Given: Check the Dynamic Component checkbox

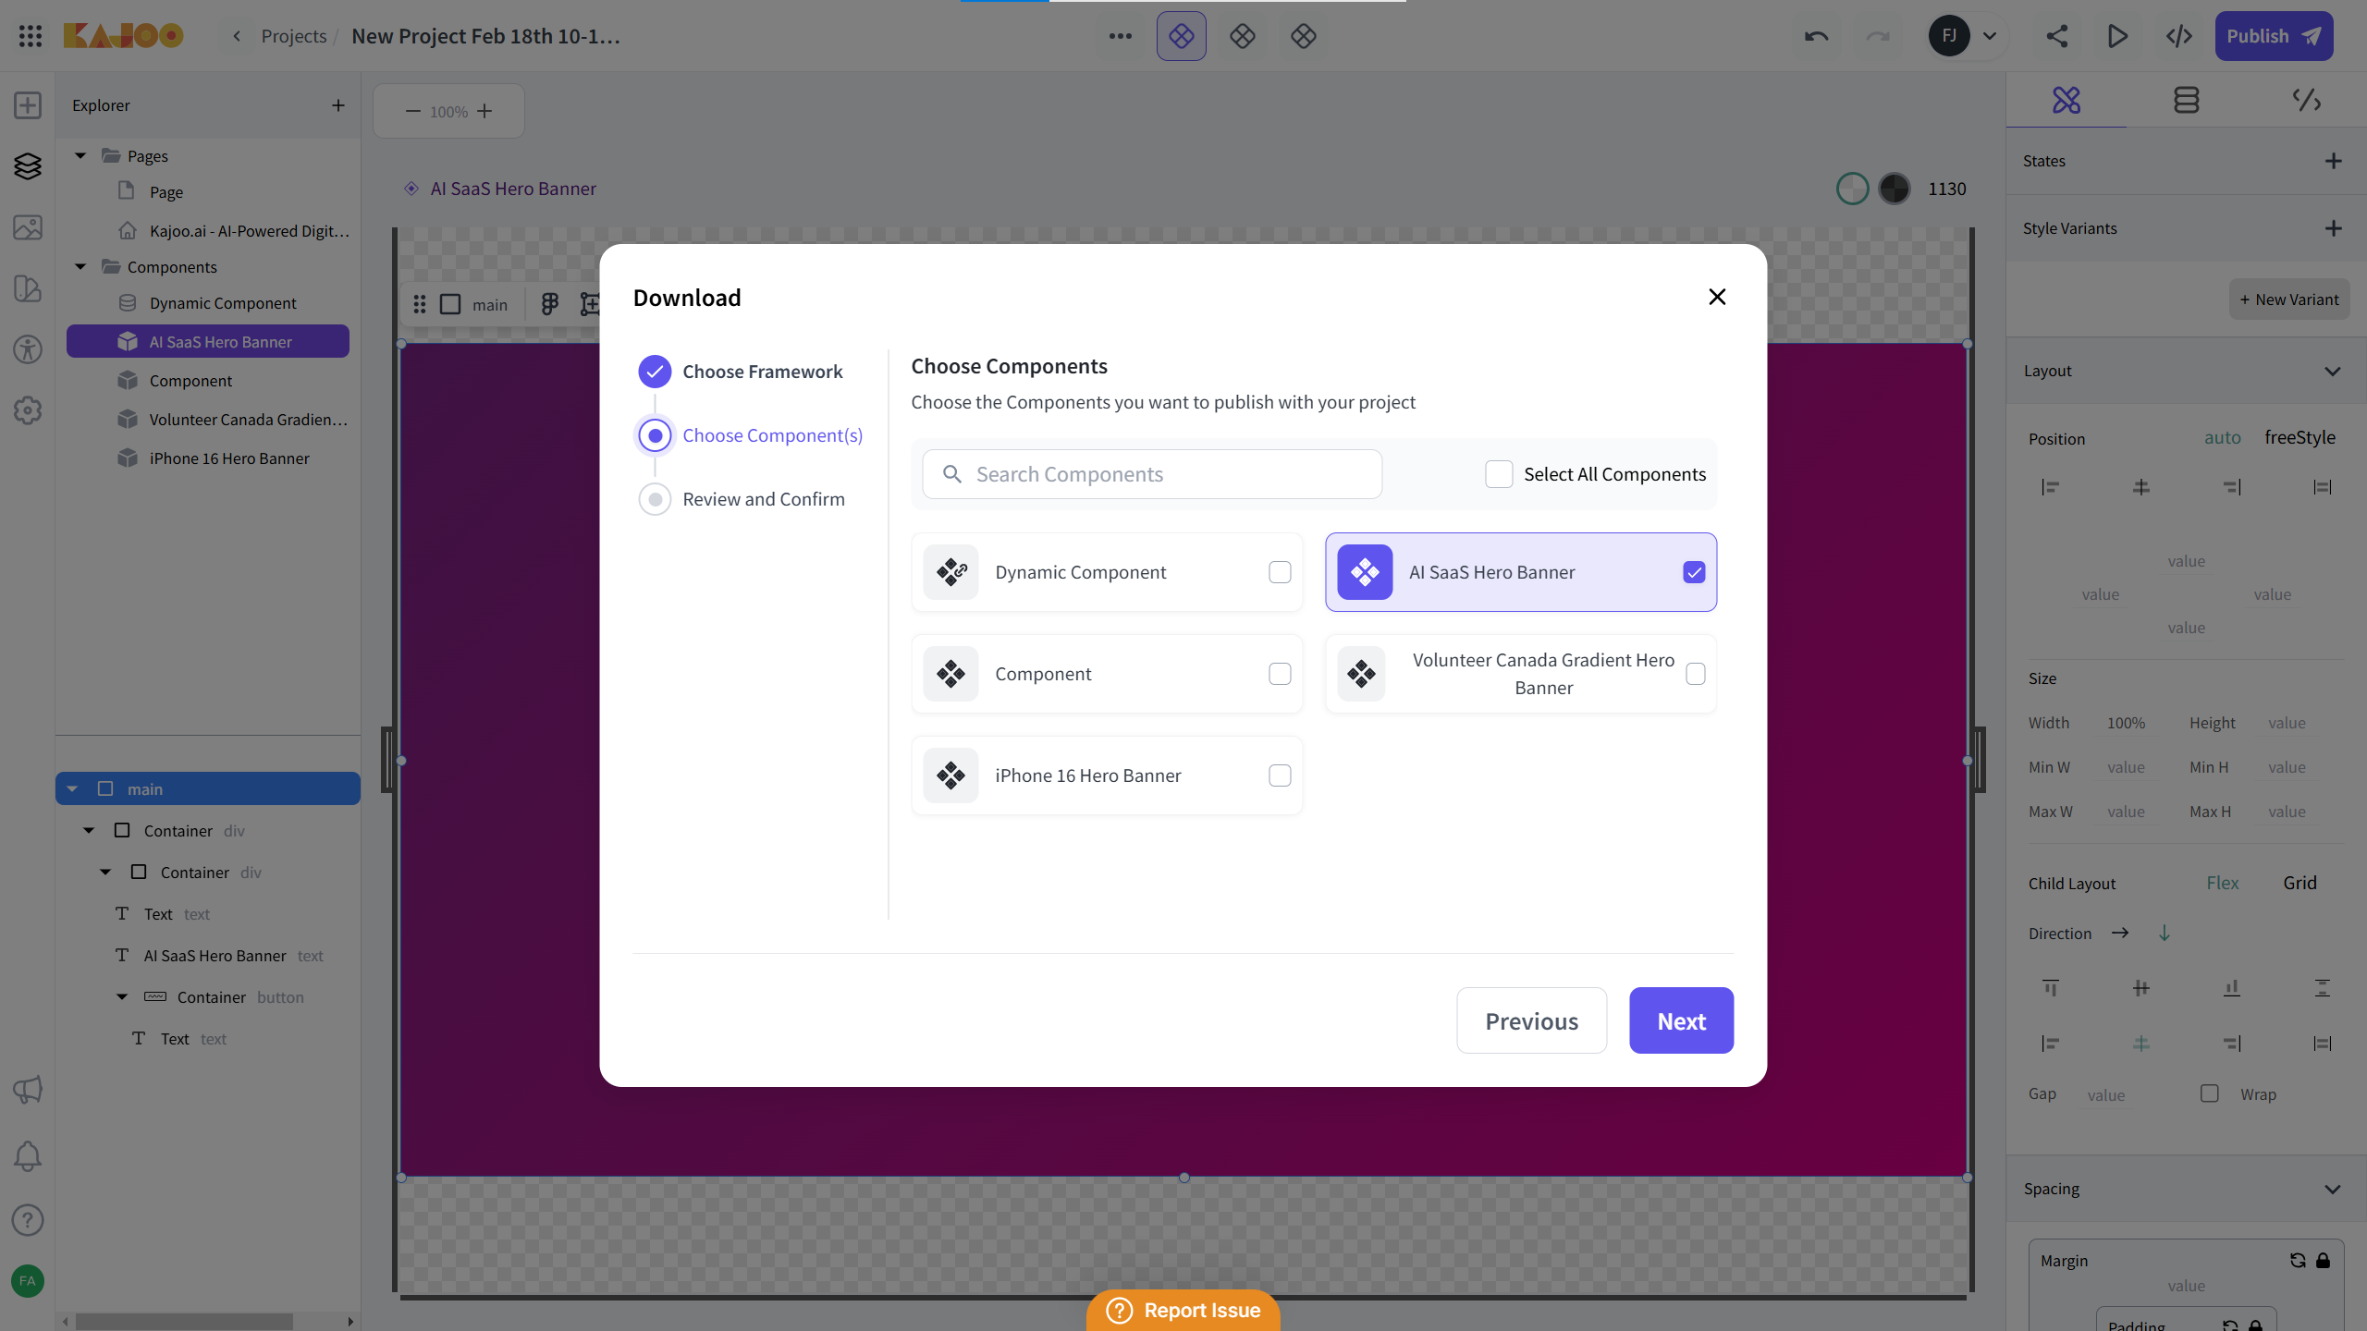Looking at the screenshot, I should (1280, 572).
